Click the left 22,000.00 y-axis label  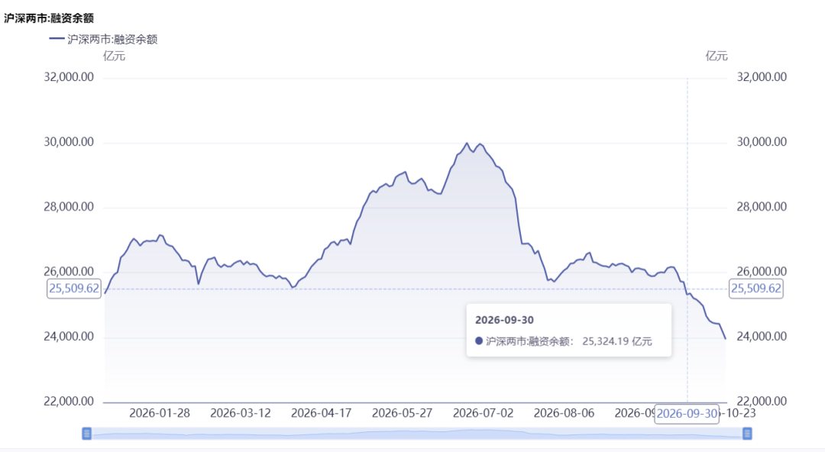coord(69,402)
